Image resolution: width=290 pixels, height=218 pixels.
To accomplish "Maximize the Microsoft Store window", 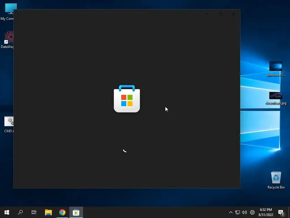I will point(221,14).
